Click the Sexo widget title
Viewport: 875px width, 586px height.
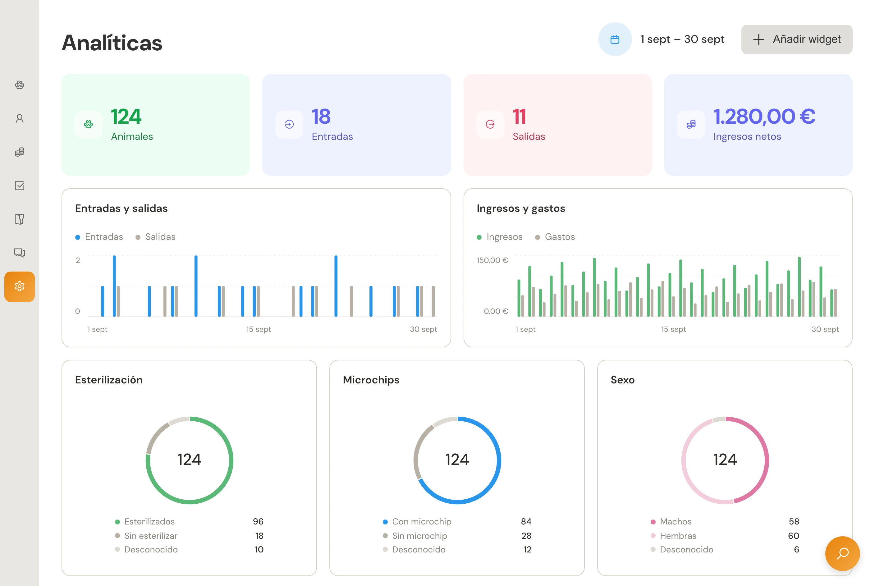click(x=623, y=380)
